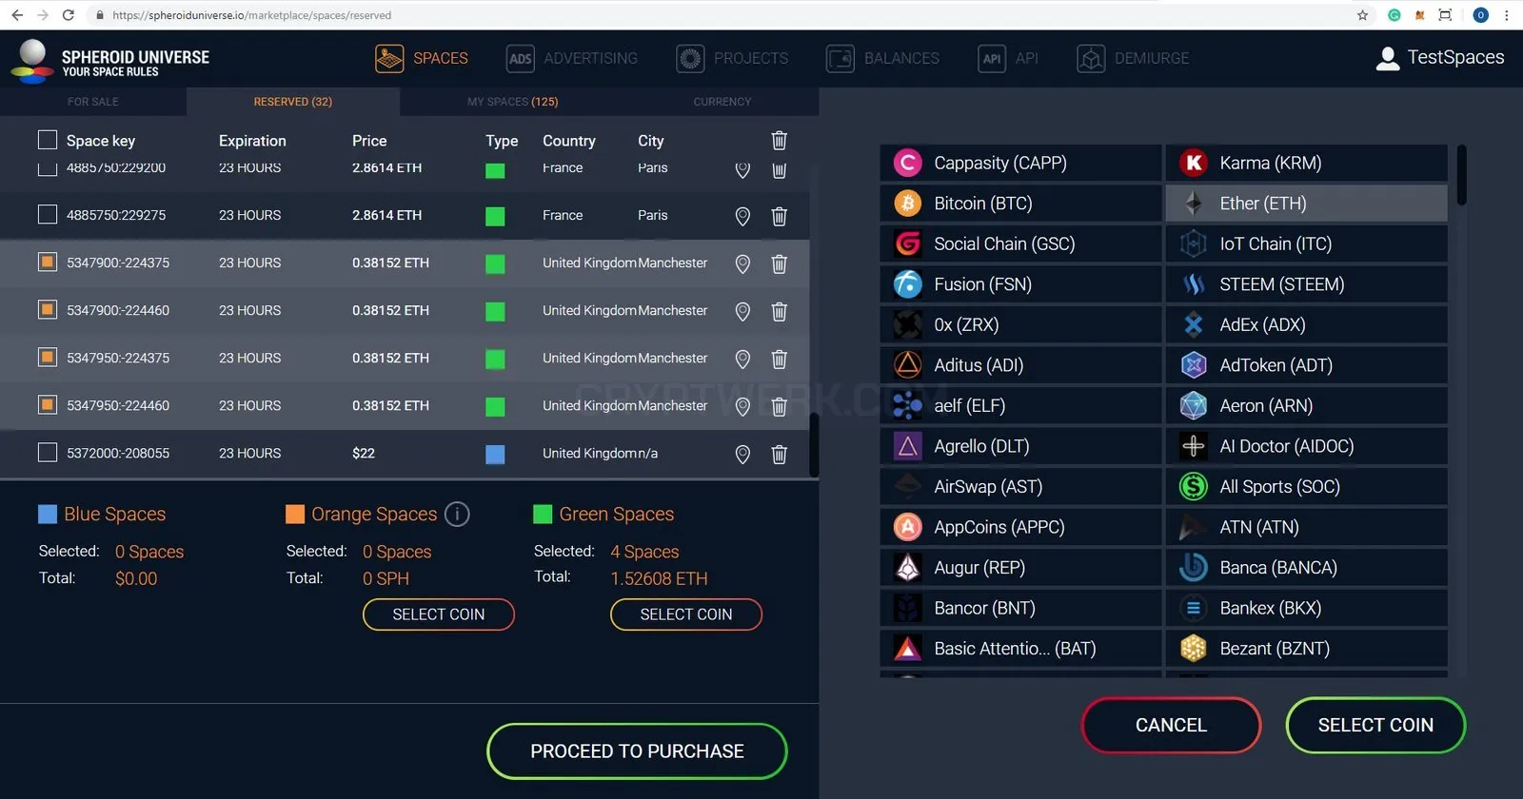Viewport: 1523px width, 799px height.
Task: Select Basic Attentio... (BAT) coin
Action: tap(1020, 649)
